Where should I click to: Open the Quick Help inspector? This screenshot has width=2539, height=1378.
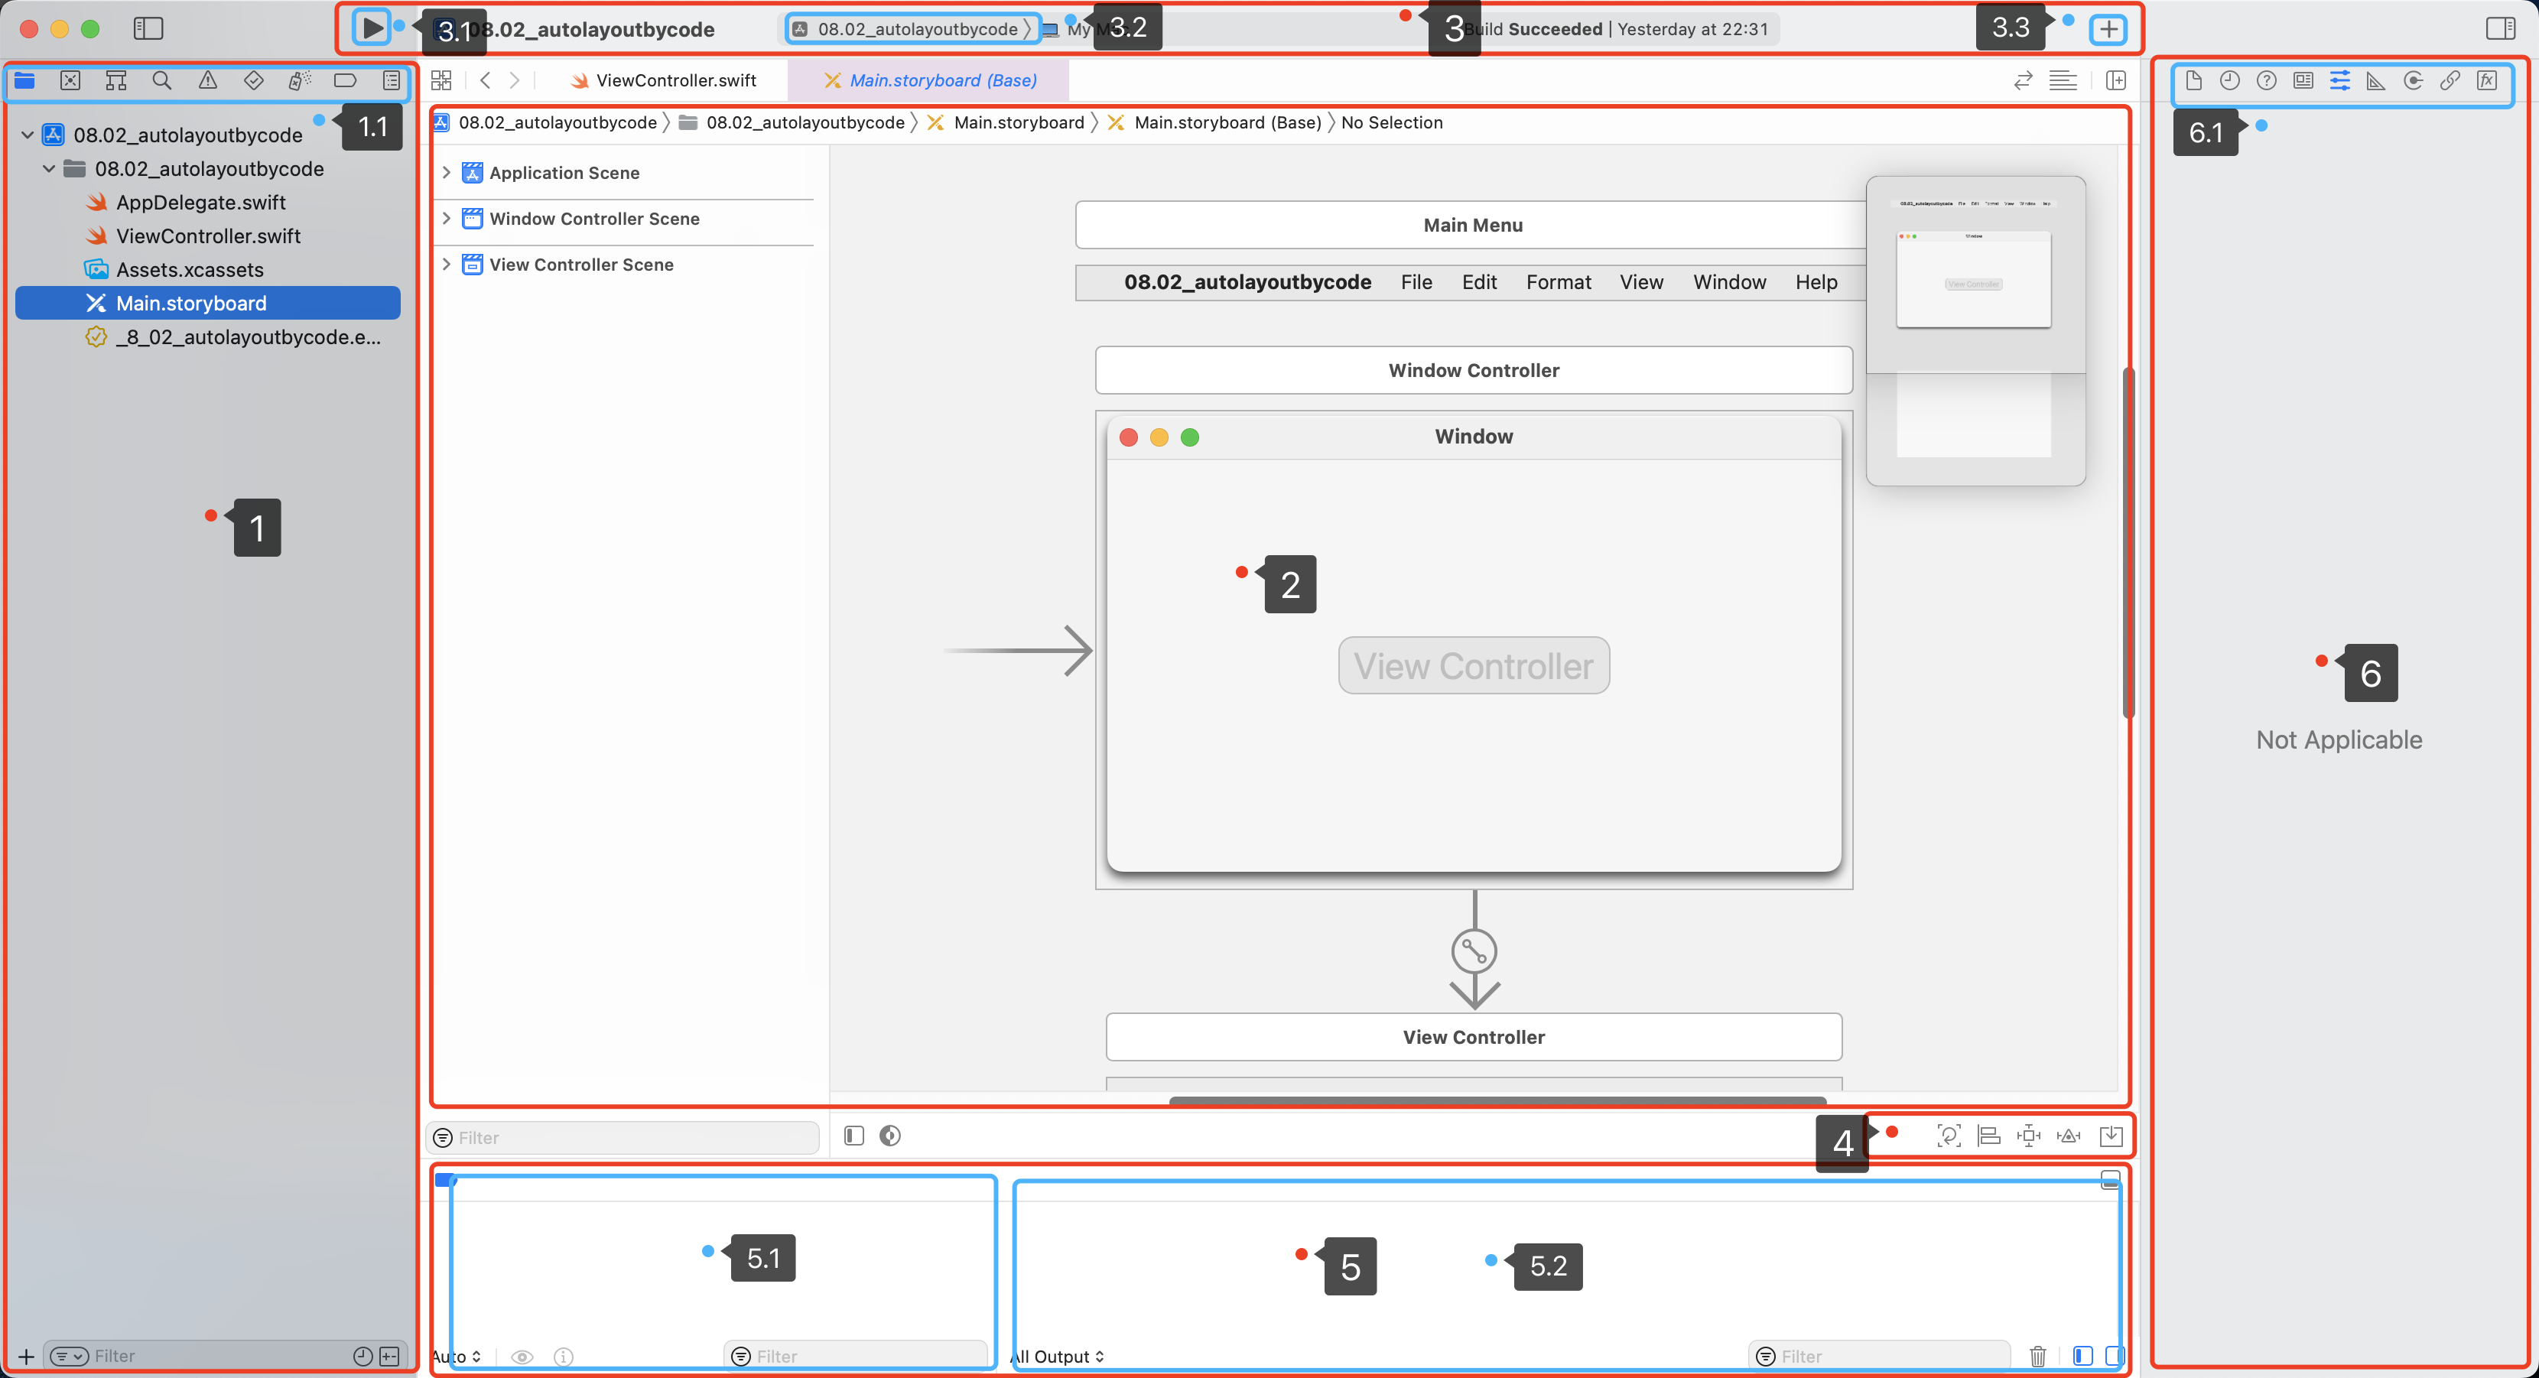click(x=2266, y=81)
